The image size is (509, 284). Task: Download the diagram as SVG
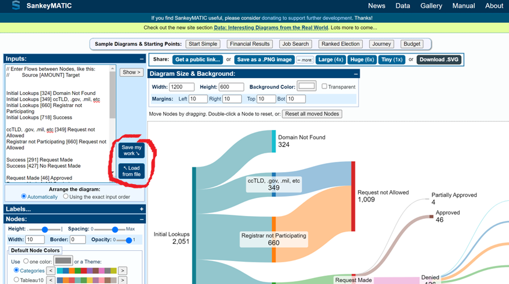(x=440, y=60)
